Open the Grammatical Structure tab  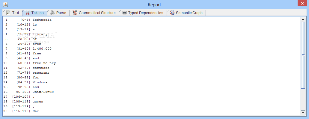[95, 13]
